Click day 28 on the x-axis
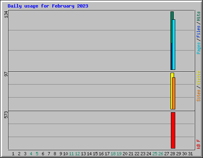This screenshot has width=203, height=158. 172,154
